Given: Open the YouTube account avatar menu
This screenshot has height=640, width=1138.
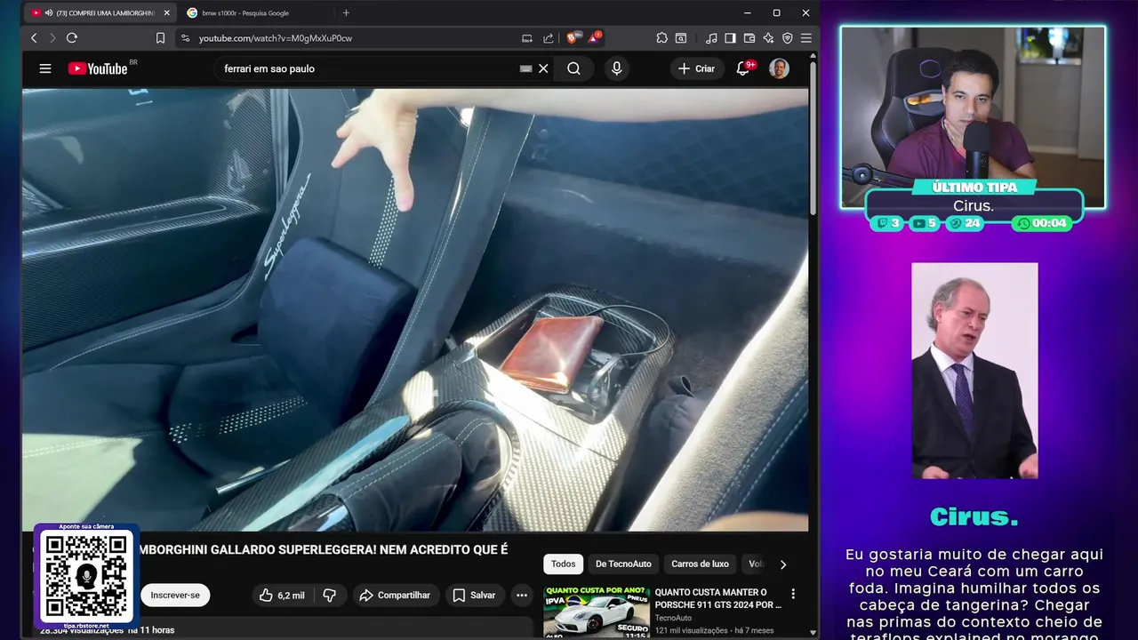Looking at the screenshot, I should [779, 68].
